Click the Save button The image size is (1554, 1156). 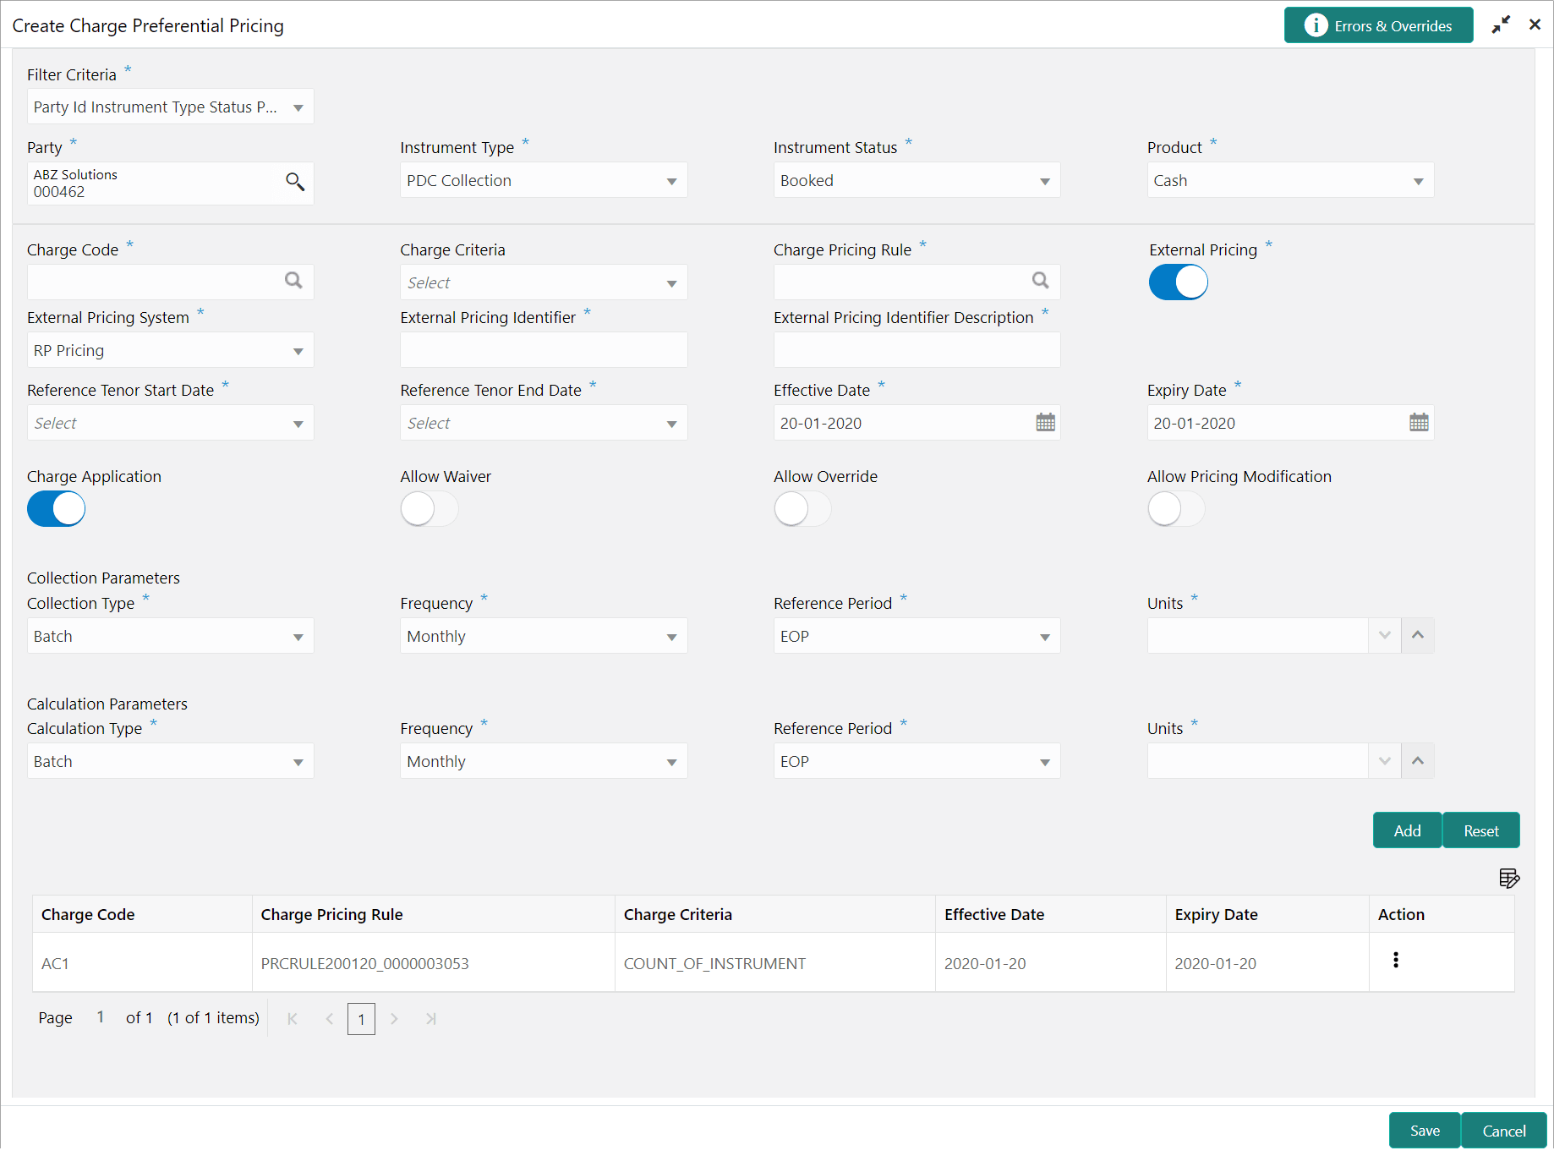point(1425,1131)
